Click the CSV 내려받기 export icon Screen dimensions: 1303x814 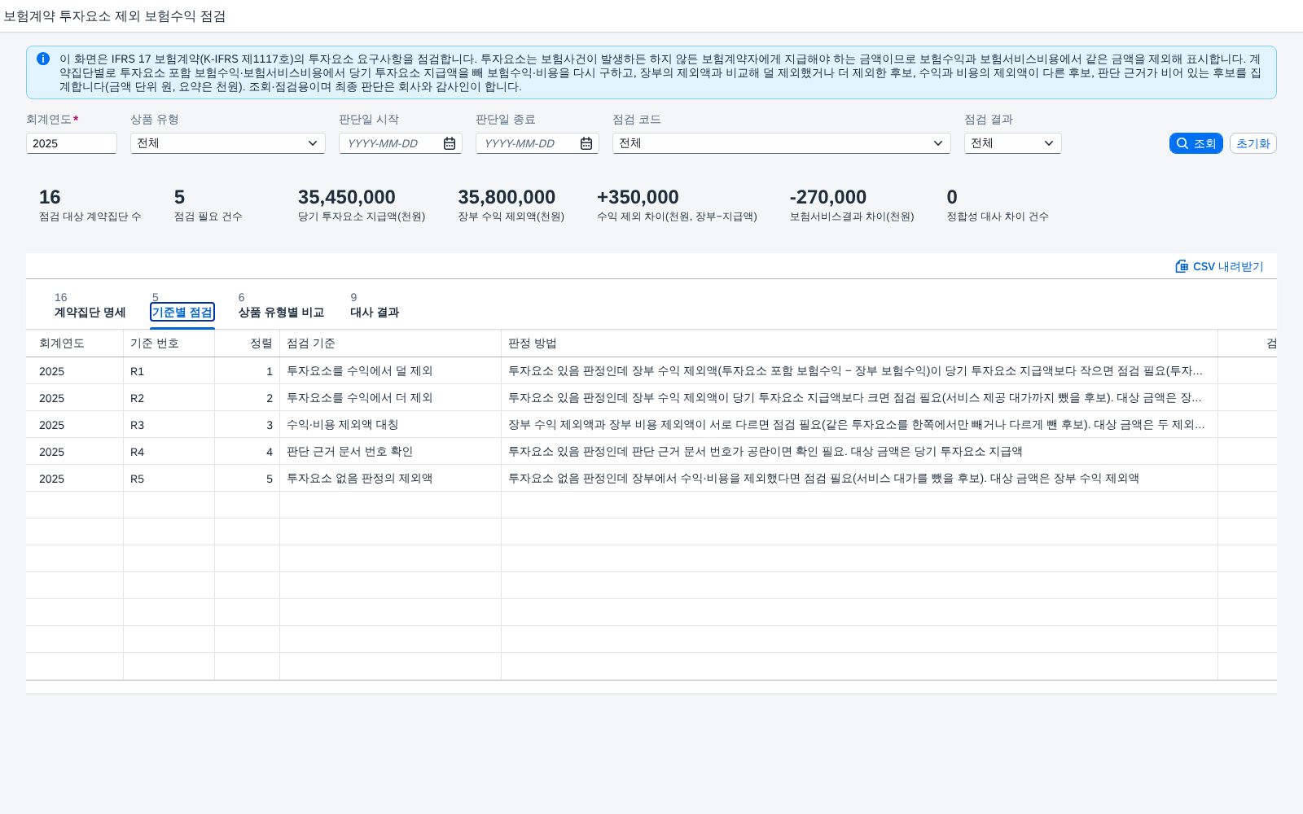tap(1182, 266)
